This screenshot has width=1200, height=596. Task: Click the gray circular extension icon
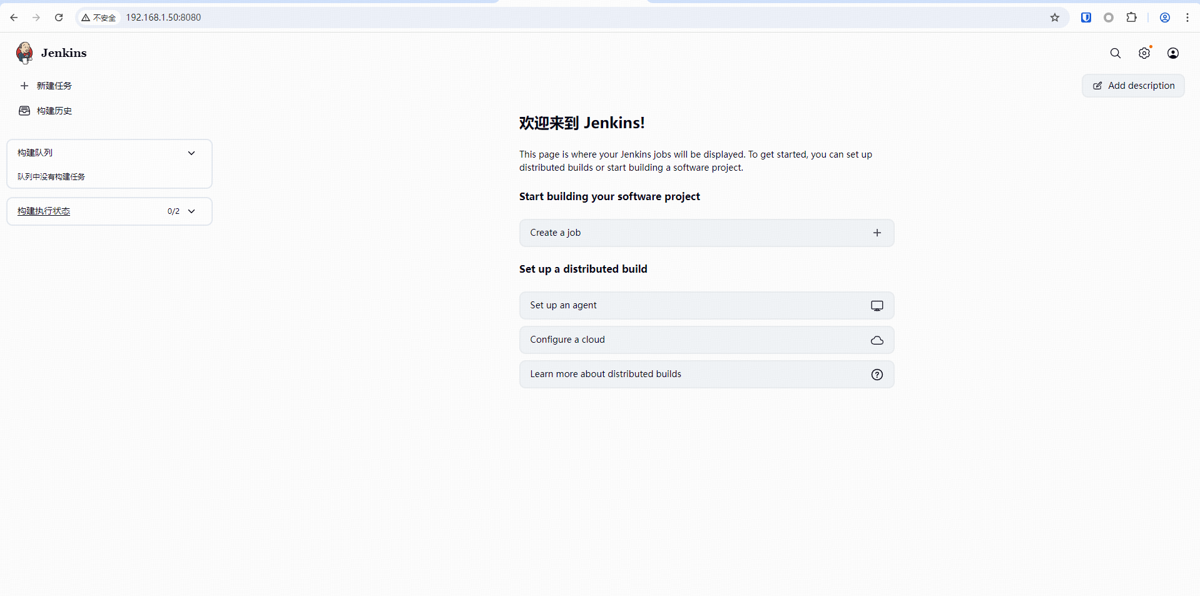1109,18
